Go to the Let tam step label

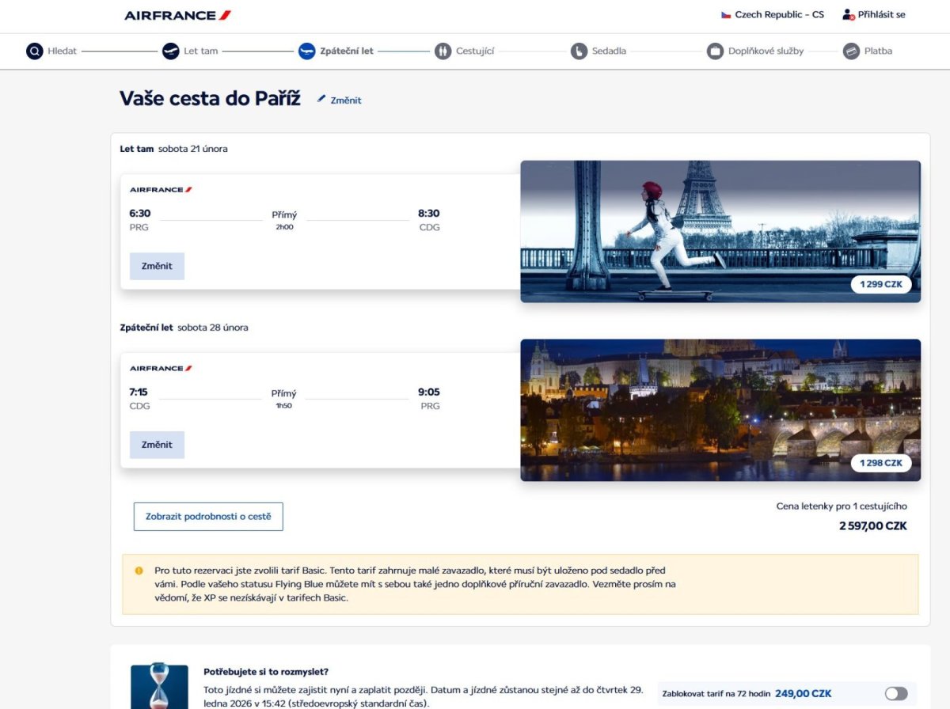coord(200,51)
